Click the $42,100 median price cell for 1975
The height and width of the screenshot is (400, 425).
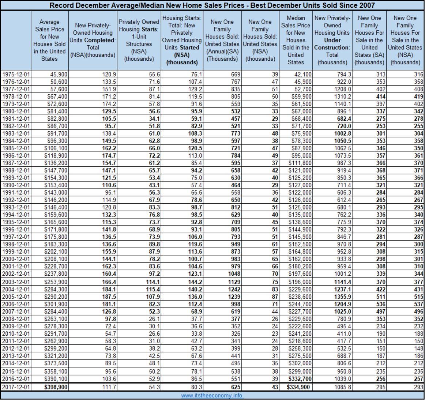296,74
